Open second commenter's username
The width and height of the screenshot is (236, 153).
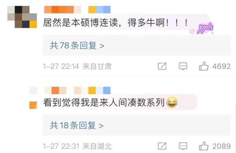point(63,90)
